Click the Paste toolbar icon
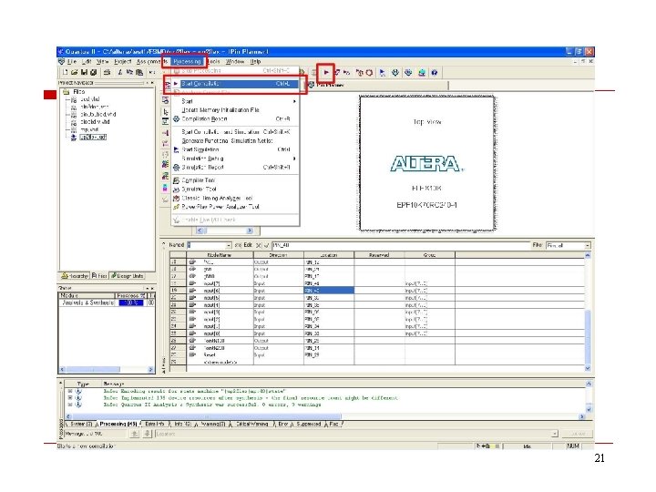 (139, 72)
